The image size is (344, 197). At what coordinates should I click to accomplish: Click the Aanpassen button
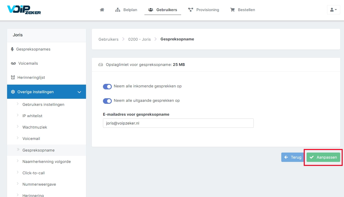click(x=323, y=157)
